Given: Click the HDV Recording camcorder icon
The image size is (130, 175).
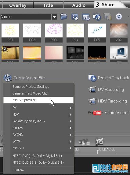Looking at the screenshot, I should click(92, 101).
